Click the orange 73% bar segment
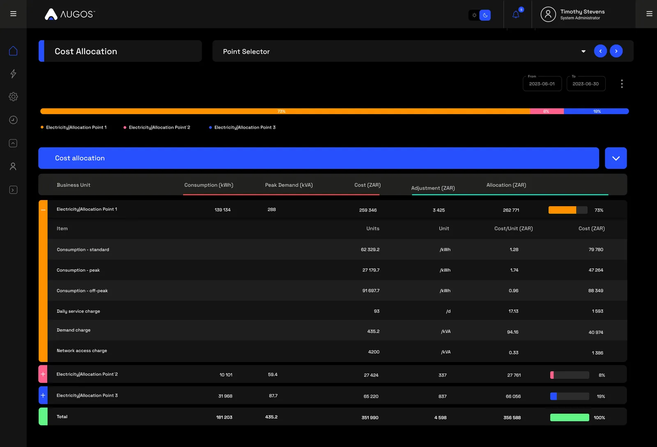This screenshot has height=447, width=657. click(x=285, y=111)
